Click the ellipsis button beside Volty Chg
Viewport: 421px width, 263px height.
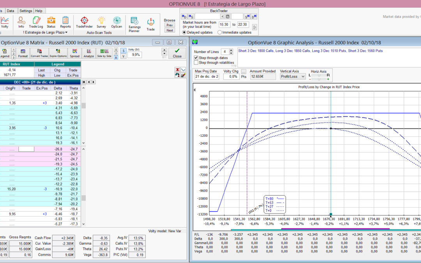(x=244, y=72)
